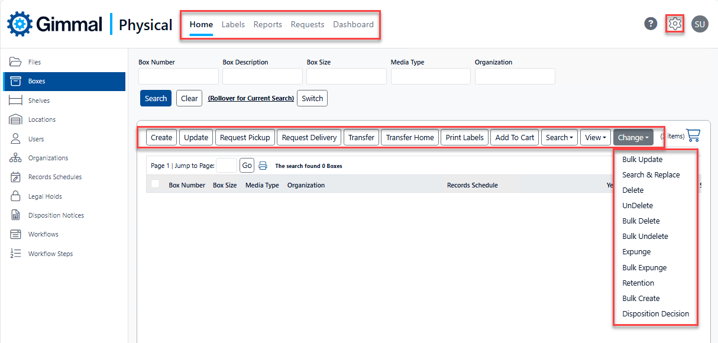Open the View dropdown menu

coord(595,137)
